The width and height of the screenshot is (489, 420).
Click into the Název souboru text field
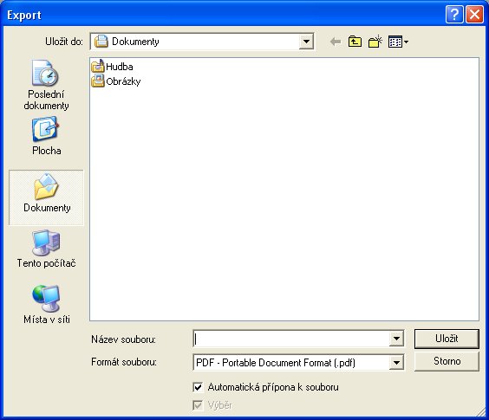pyautogui.click(x=291, y=339)
